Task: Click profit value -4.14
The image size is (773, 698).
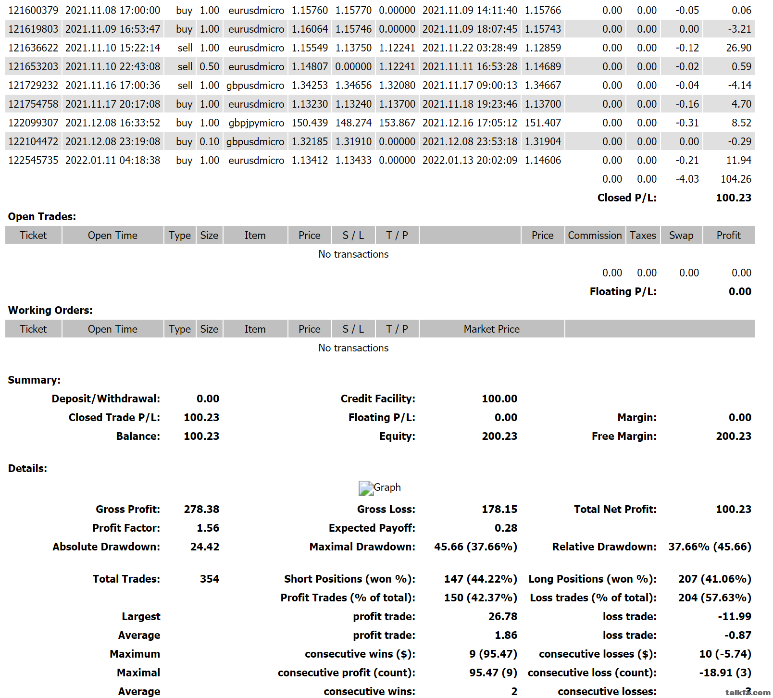Action: pyautogui.click(x=740, y=85)
